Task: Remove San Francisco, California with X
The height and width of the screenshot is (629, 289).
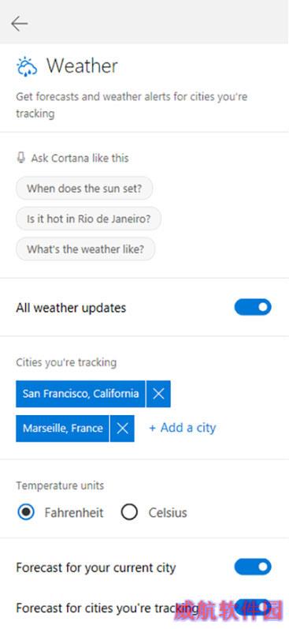Action: [158, 394]
